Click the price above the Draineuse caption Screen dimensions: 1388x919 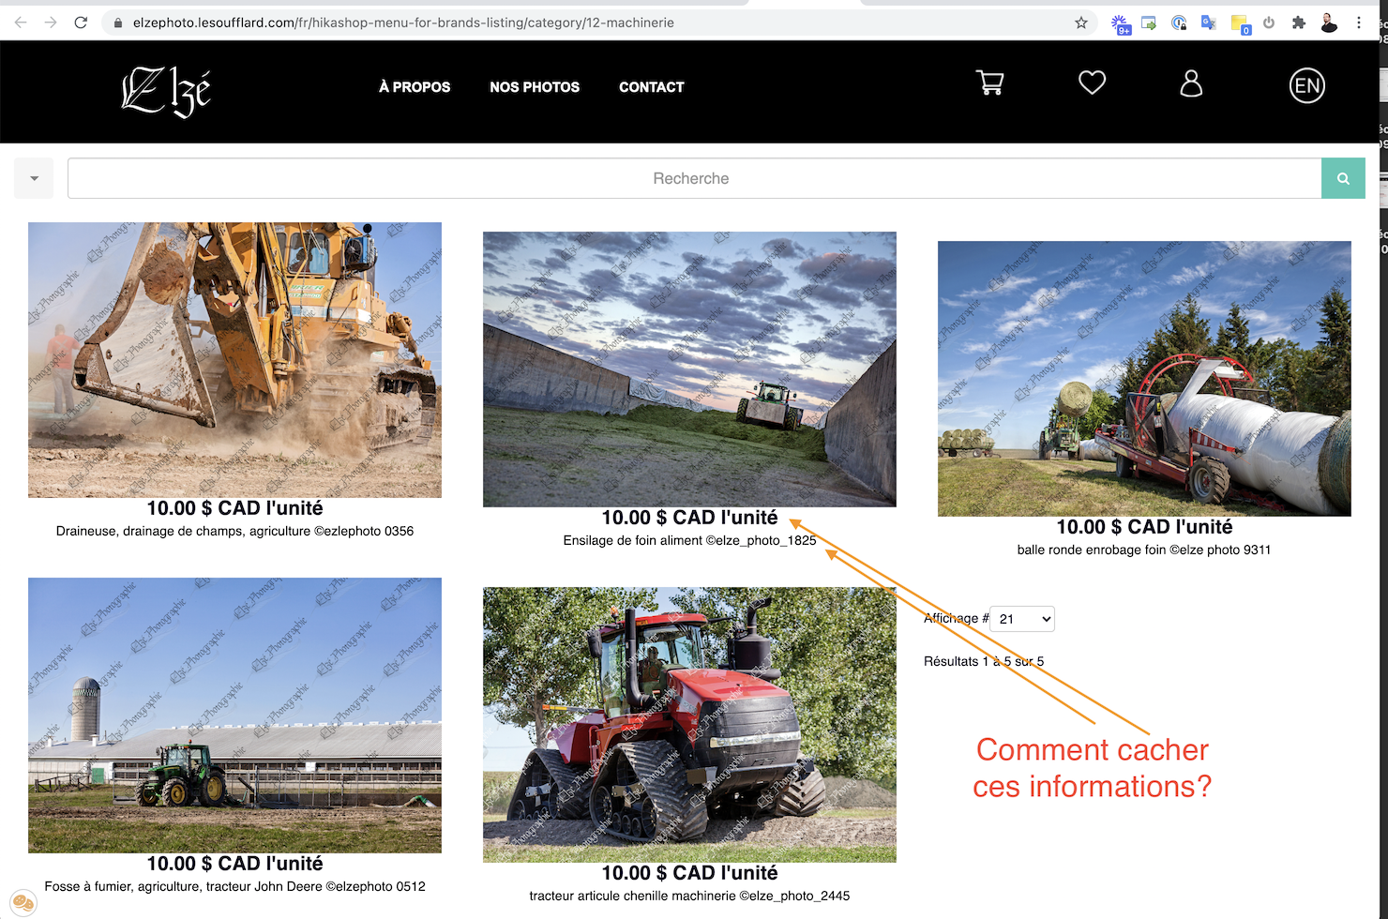[x=234, y=508]
